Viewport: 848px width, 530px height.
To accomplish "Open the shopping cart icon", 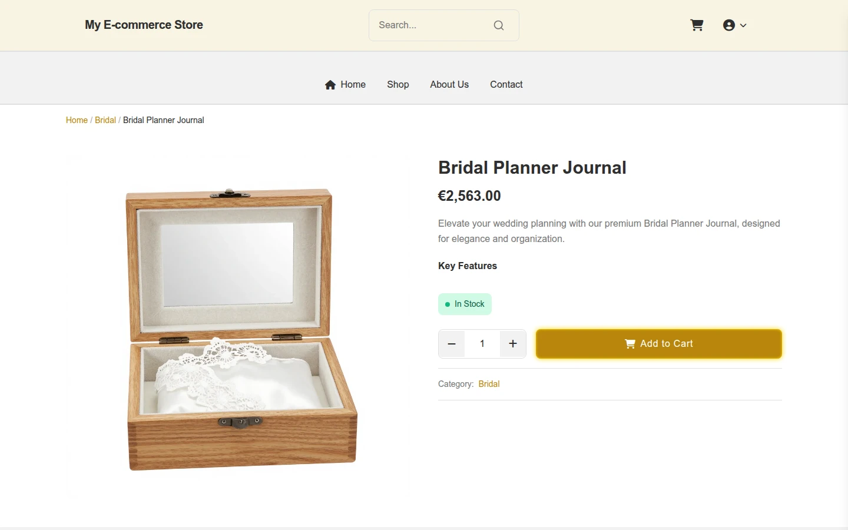I will coord(697,25).
